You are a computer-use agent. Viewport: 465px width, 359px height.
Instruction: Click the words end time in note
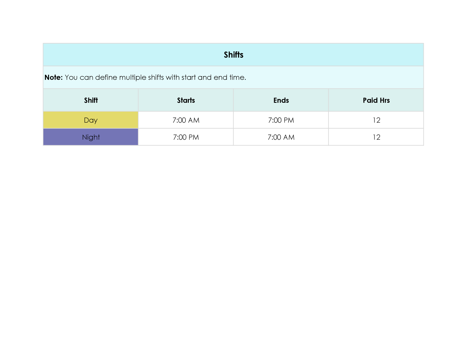click(229, 77)
